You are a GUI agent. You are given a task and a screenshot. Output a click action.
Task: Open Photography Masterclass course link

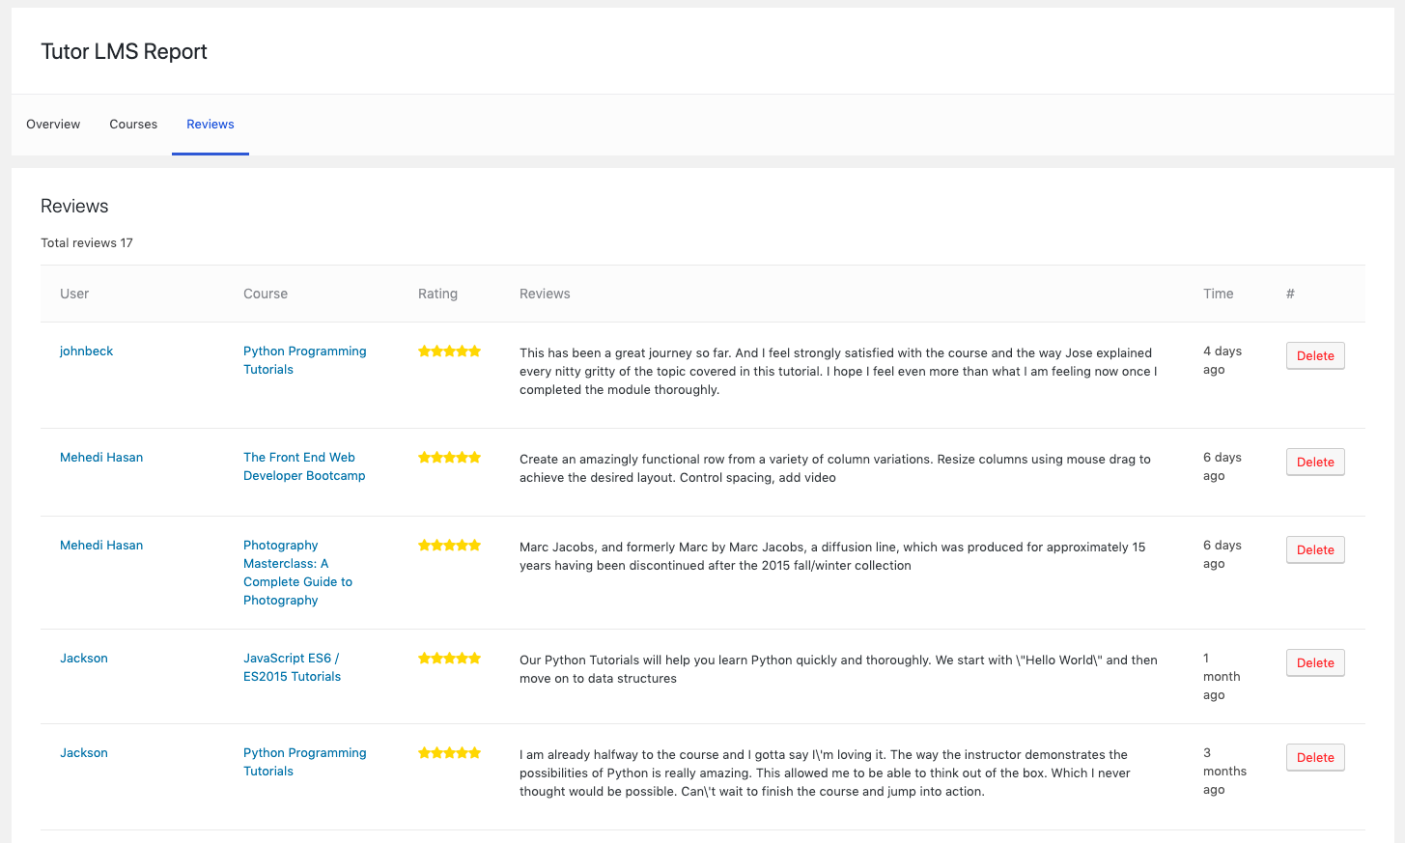tap(297, 573)
